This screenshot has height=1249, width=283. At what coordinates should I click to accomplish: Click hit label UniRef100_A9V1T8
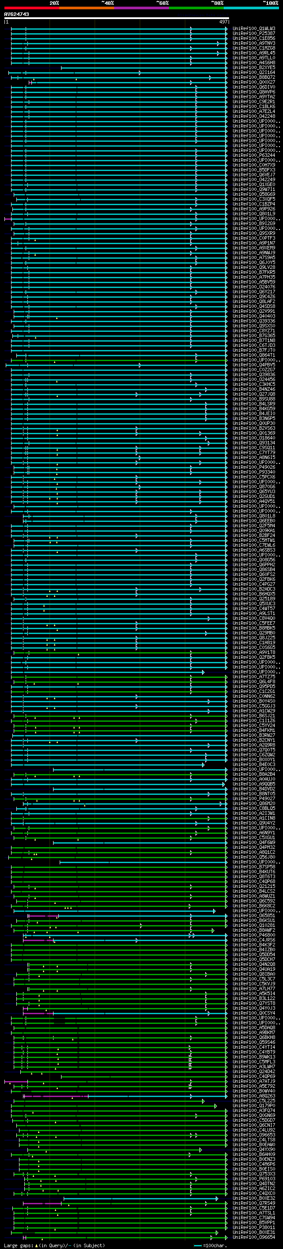pyautogui.click(x=254, y=652)
